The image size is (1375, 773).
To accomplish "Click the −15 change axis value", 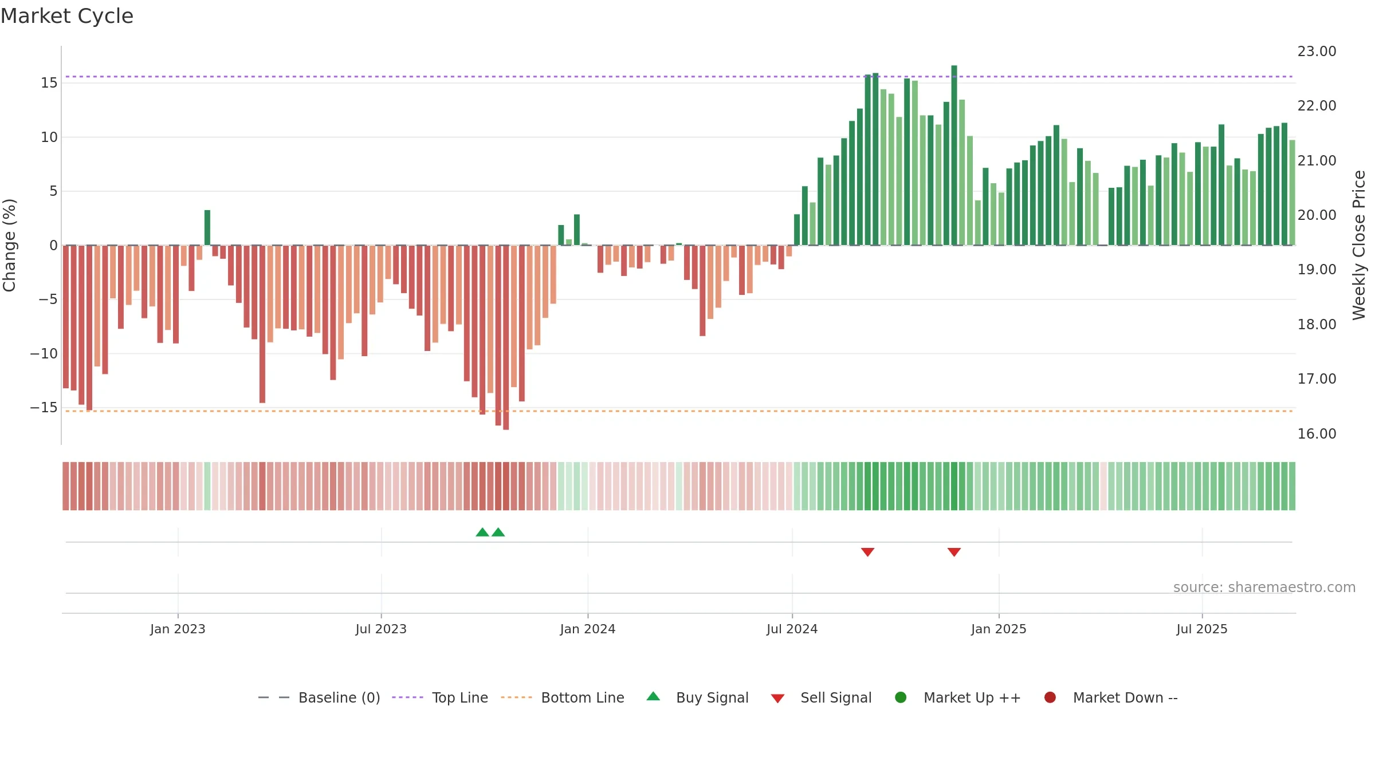I will coord(44,408).
